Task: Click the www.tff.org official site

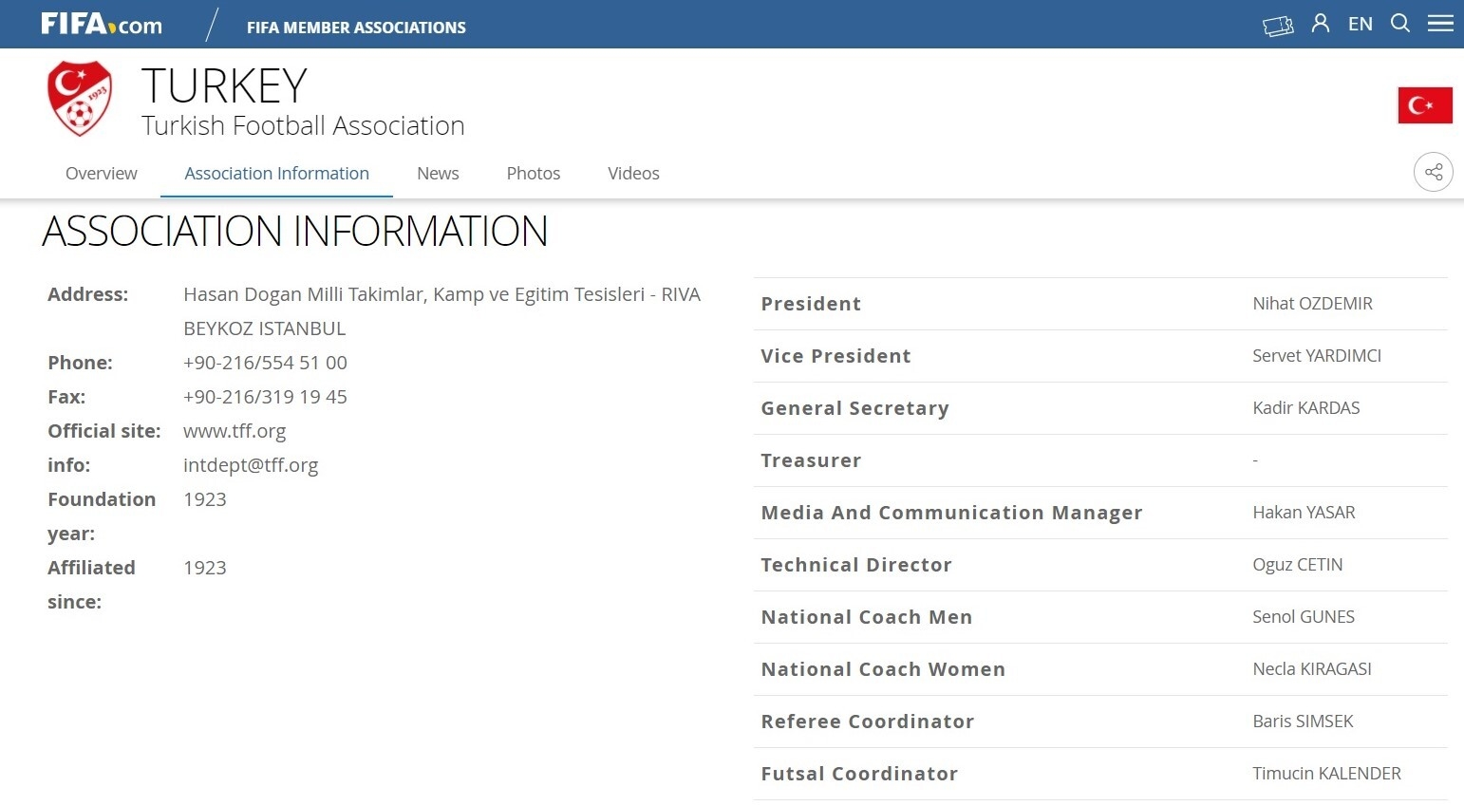Action: pyautogui.click(x=235, y=431)
